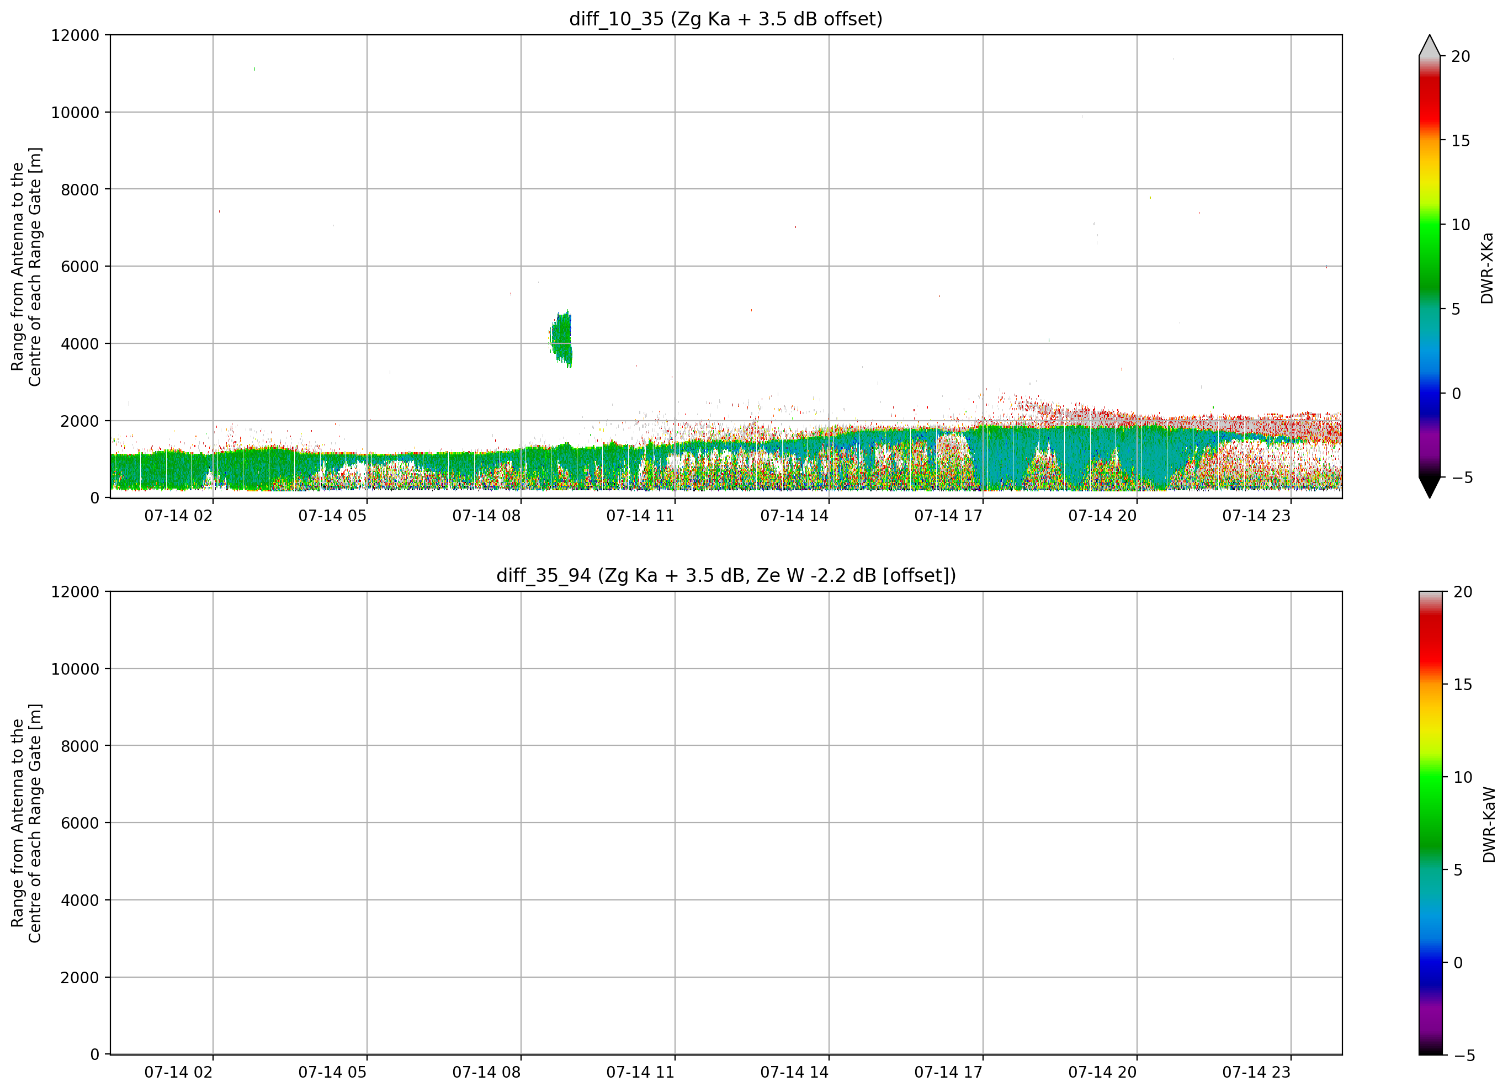Click the 20 tick label on DWR-XKa colorbar
The width and height of the screenshot is (1508, 1092).
point(1461,56)
